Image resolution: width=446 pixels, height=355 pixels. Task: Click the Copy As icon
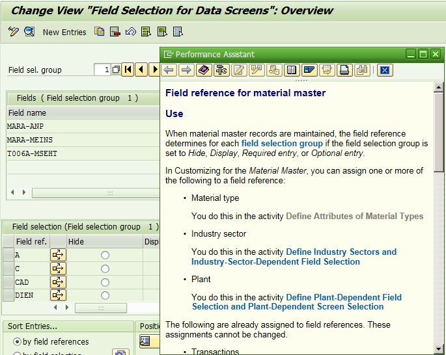click(99, 31)
